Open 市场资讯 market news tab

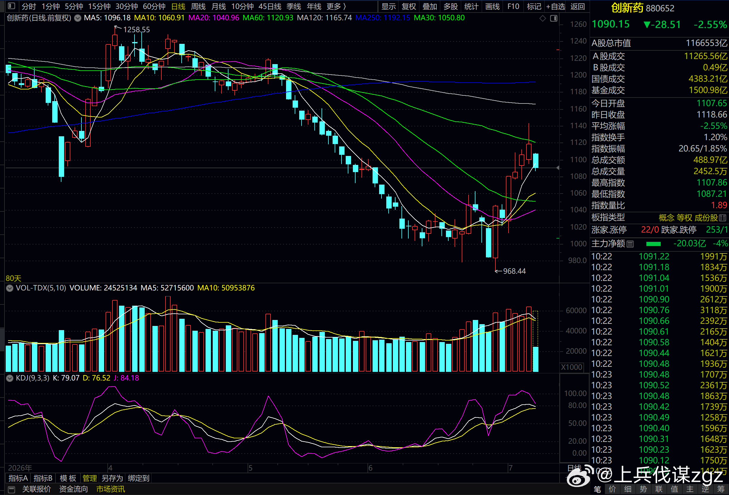point(110,489)
